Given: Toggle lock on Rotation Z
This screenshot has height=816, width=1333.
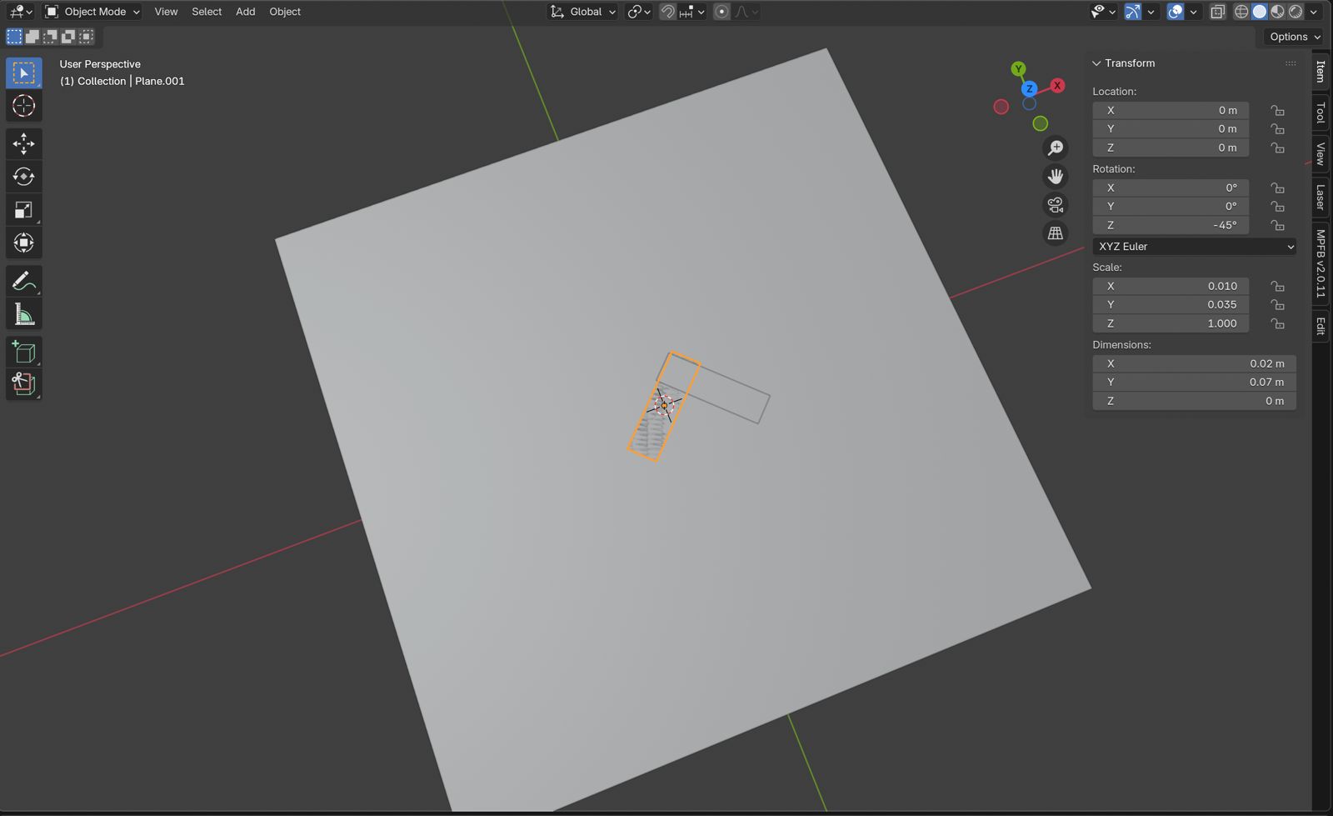Looking at the screenshot, I should point(1277,225).
